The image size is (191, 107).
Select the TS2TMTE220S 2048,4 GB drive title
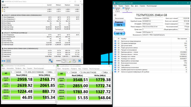pyautogui.click(x=152, y=15)
